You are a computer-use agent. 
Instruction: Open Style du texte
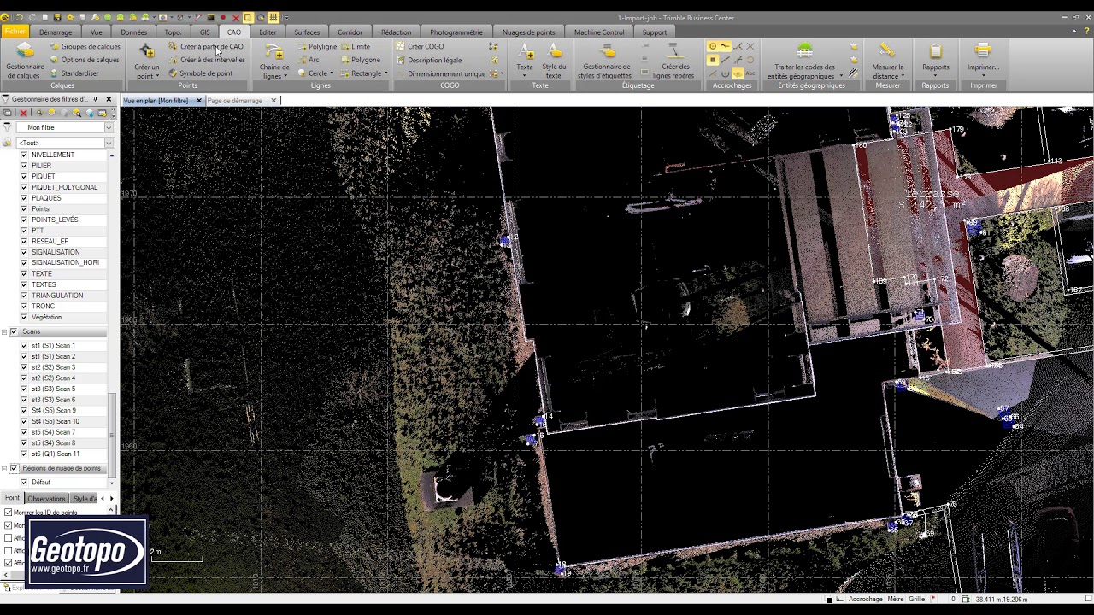tap(554, 61)
